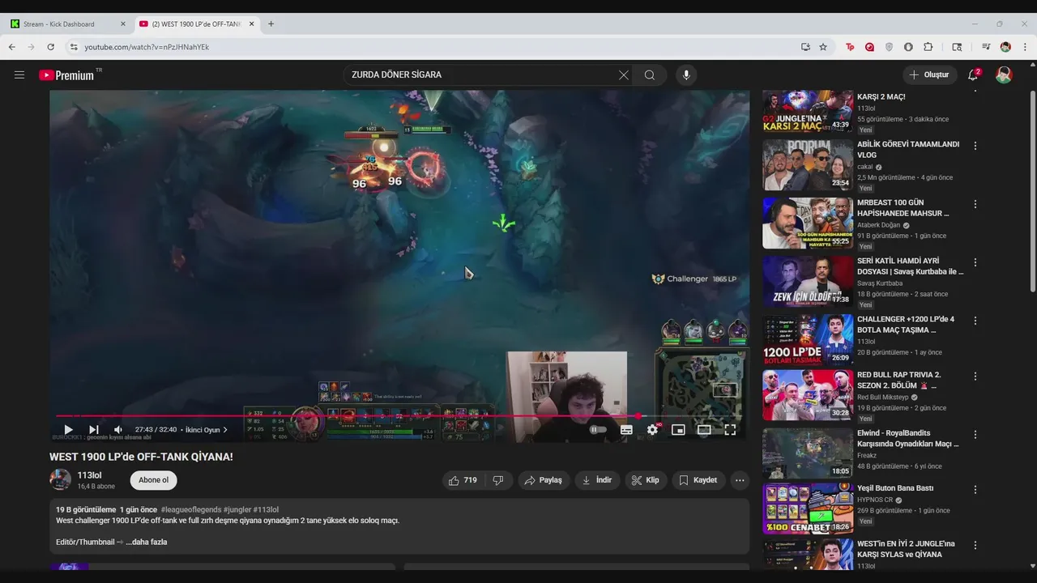
Task: Open Chrome three-dot menu
Action: point(1025,47)
